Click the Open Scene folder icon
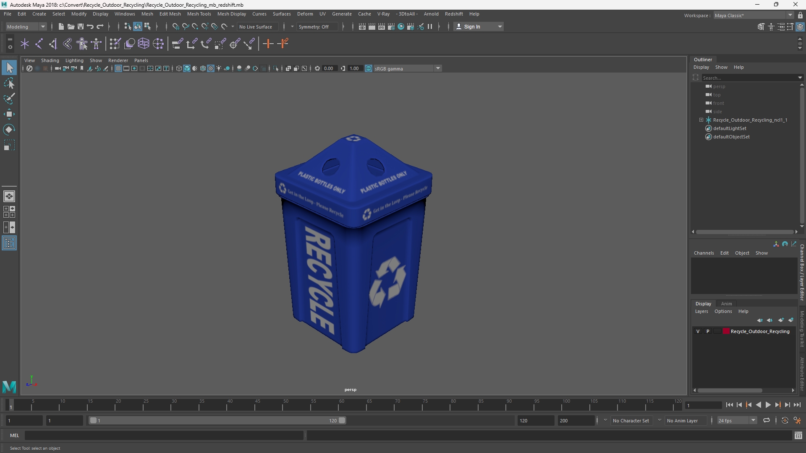The height and width of the screenshot is (453, 806). click(x=71, y=26)
